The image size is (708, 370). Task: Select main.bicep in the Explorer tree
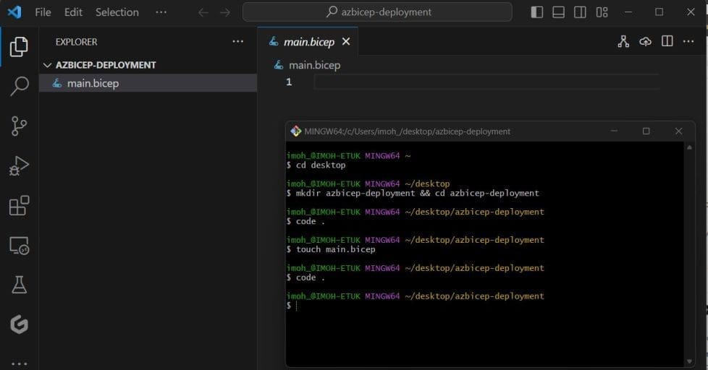pos(93,83)
